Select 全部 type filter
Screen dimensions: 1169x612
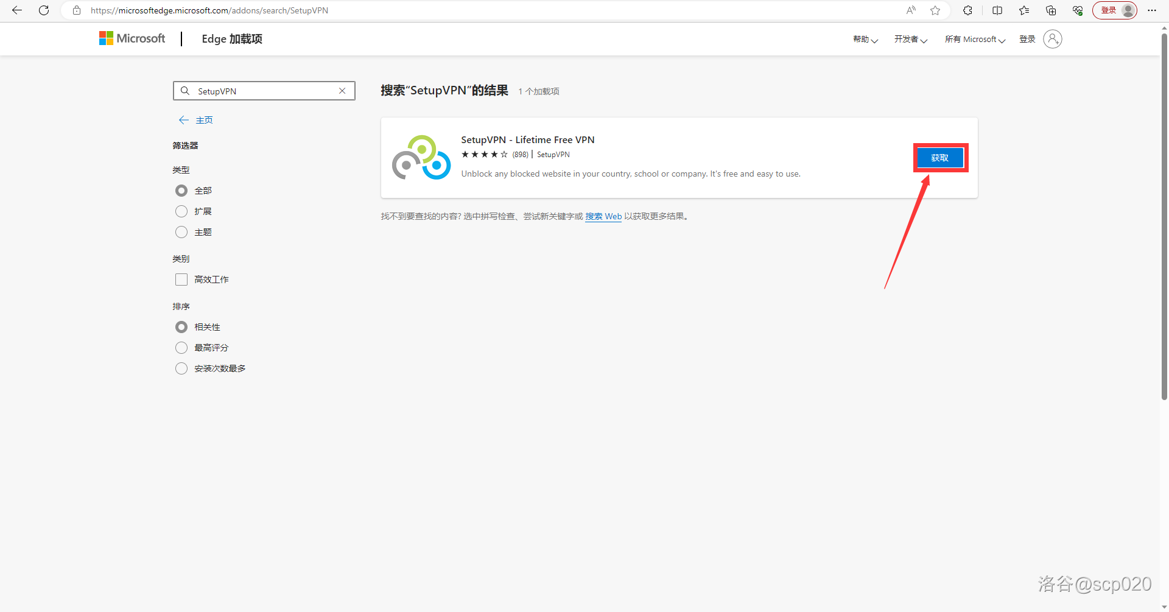(x=181, y=191)
